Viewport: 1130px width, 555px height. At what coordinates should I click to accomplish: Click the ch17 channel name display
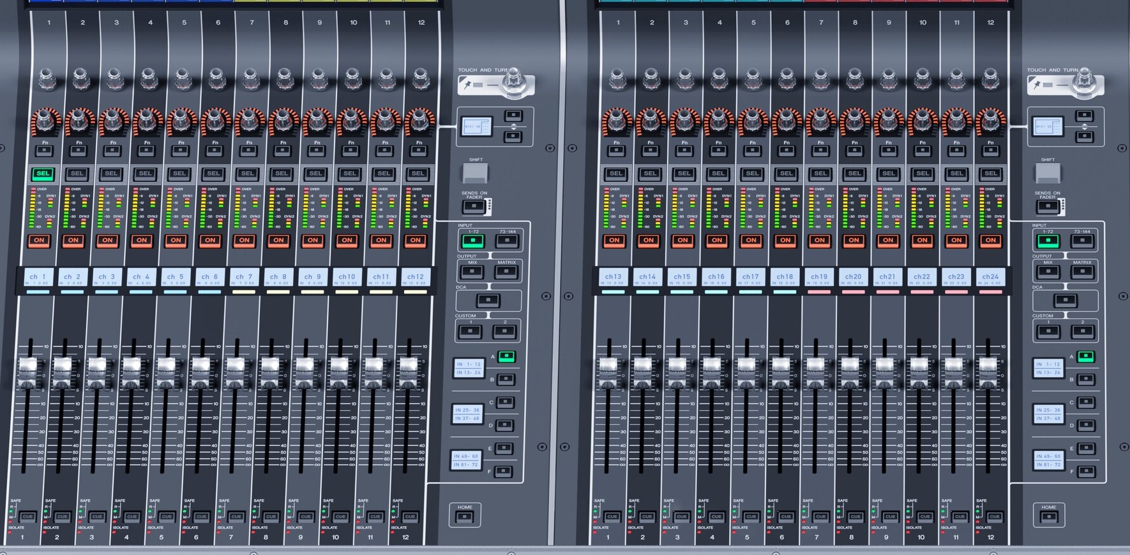pos(751,277)
